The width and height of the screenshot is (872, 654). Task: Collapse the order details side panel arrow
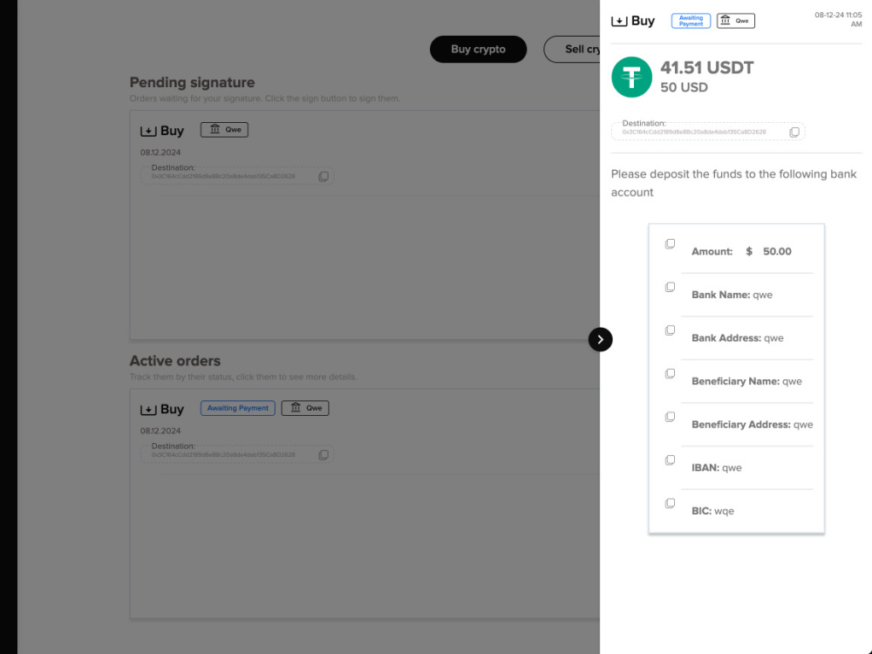pos(600,339)
